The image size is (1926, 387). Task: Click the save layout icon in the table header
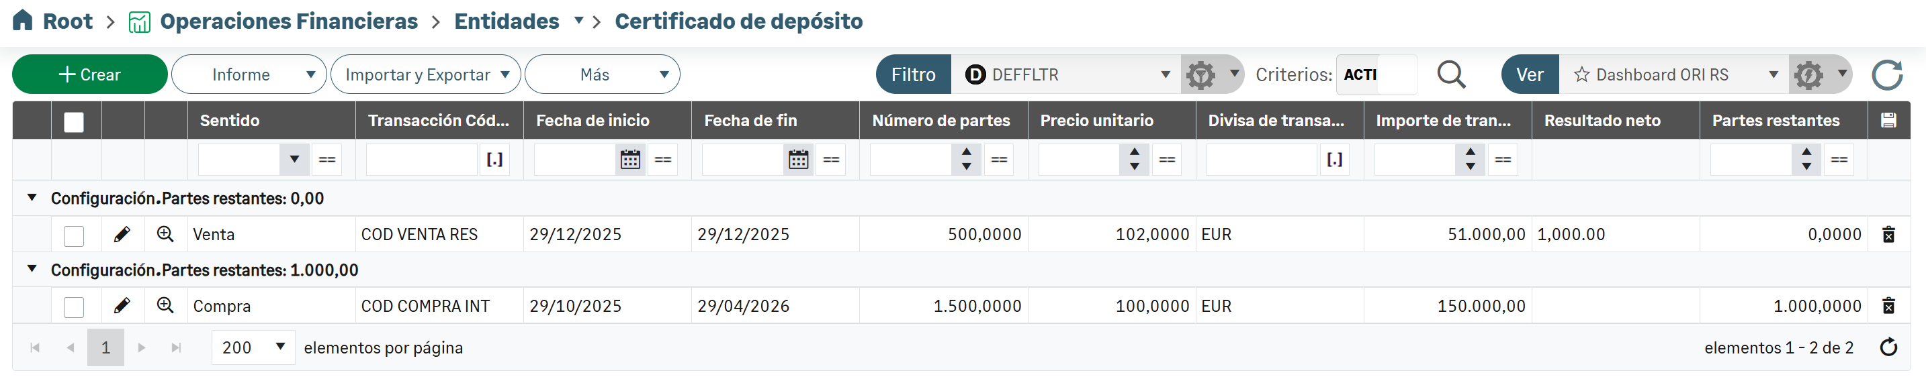pyautogui.click(x=1888, y=120)
